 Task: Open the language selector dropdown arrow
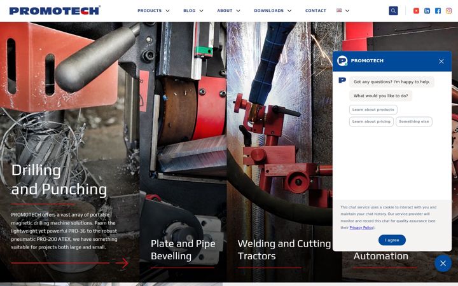click(347, 11)
